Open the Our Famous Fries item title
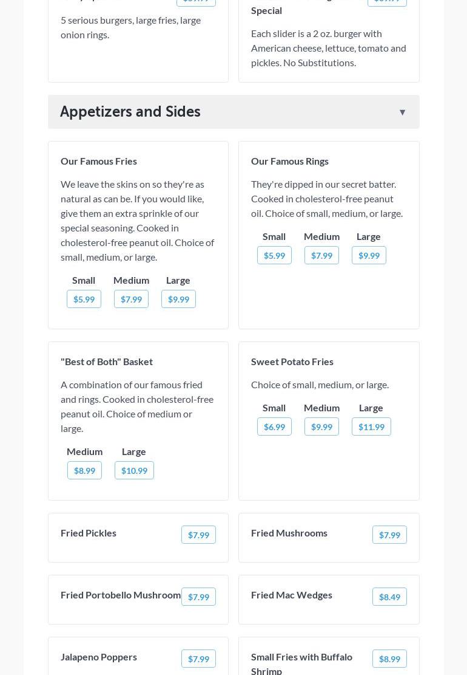The image size is (467, 675). (x=99, y=161)
